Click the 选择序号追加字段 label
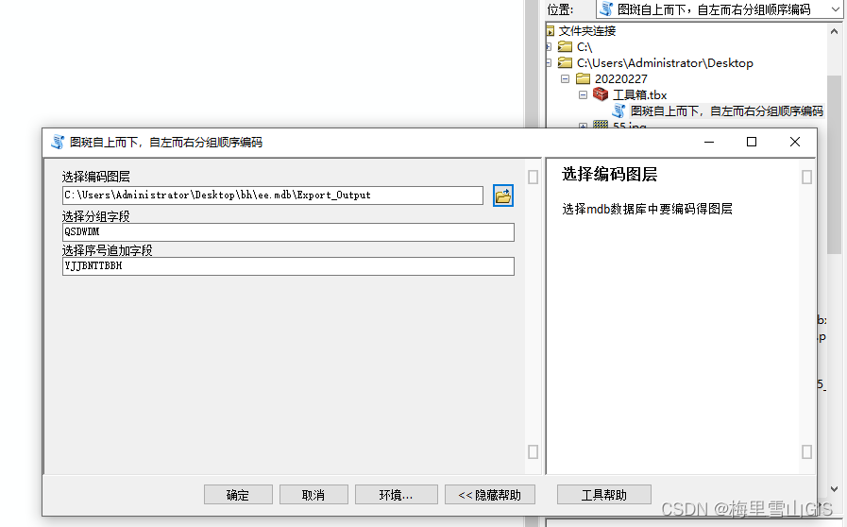 (x=108, y=250)
